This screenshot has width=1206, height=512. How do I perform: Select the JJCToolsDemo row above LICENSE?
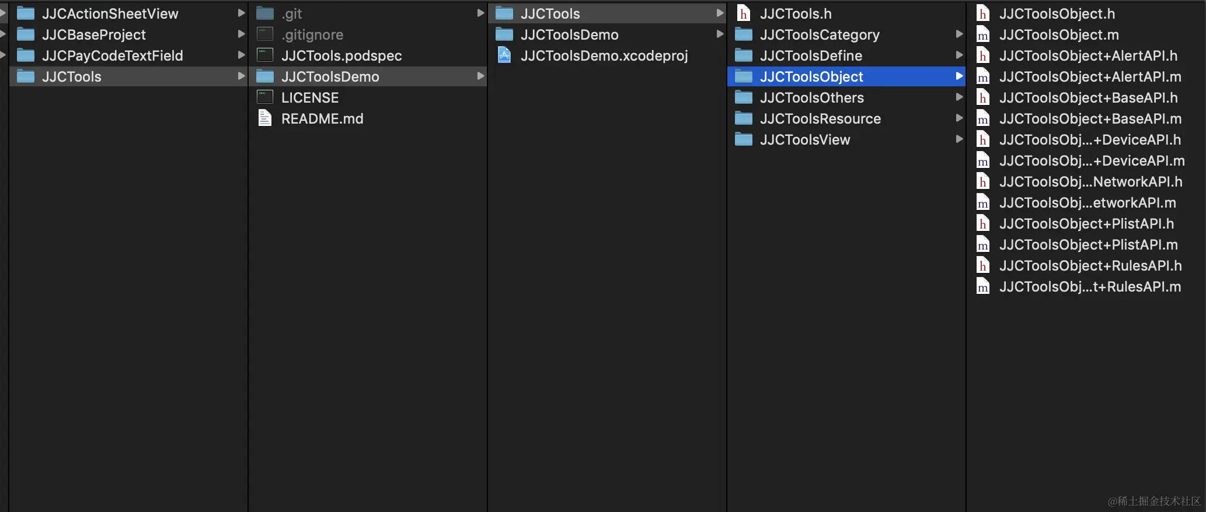click(368, 76)
